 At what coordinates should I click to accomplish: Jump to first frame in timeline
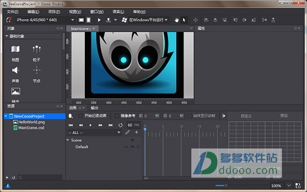(x=71, y=125)
